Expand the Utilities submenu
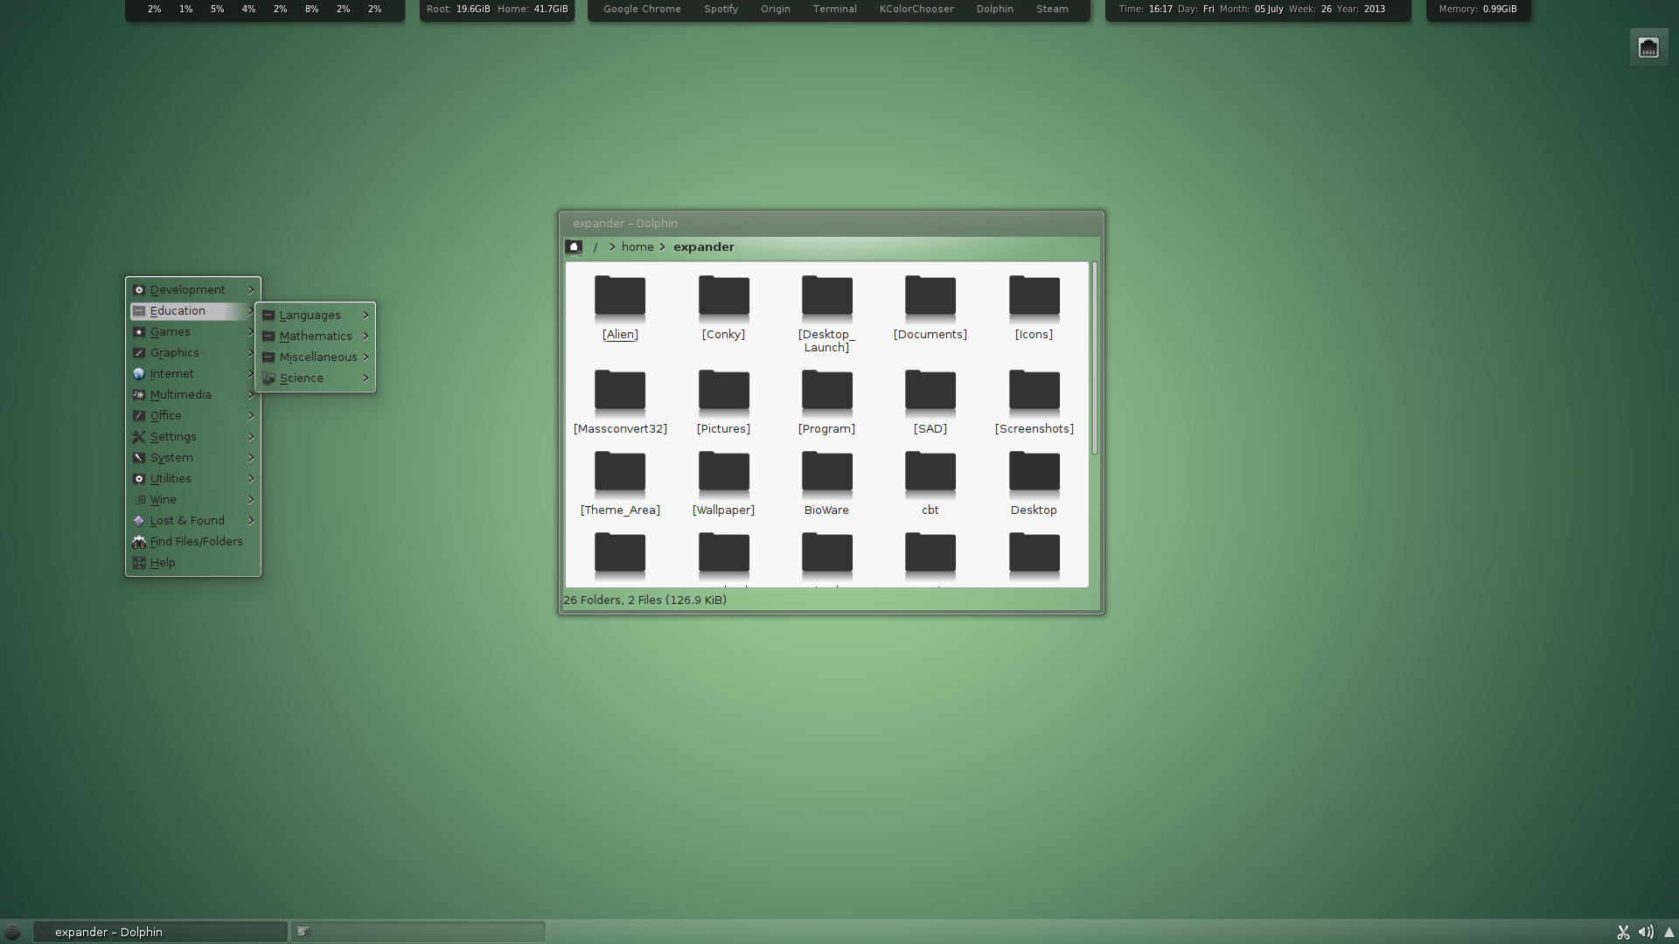The image size is (1679, 944). [x=193, y=479]
